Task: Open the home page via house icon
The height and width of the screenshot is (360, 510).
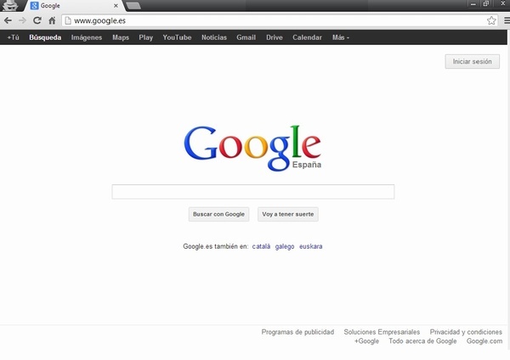Action: [x=52, y=20]
